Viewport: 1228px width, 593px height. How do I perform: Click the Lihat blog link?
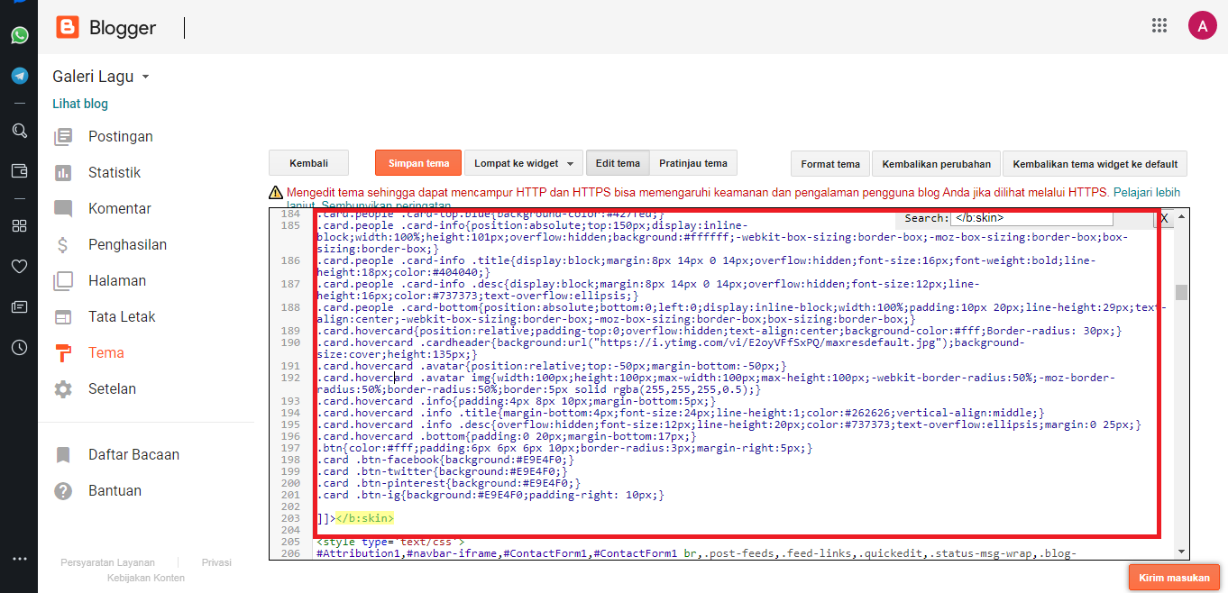coord(80,104)
